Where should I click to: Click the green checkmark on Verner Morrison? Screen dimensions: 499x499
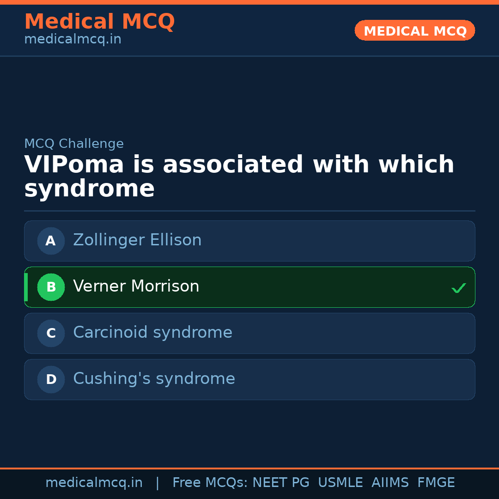pyautogui.click(x=458, y=288)
